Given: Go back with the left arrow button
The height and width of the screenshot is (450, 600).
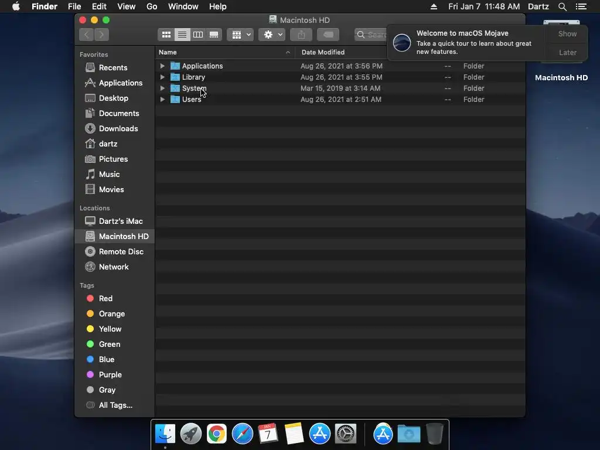Looking at the screenshot, I should tap(87, 35).
